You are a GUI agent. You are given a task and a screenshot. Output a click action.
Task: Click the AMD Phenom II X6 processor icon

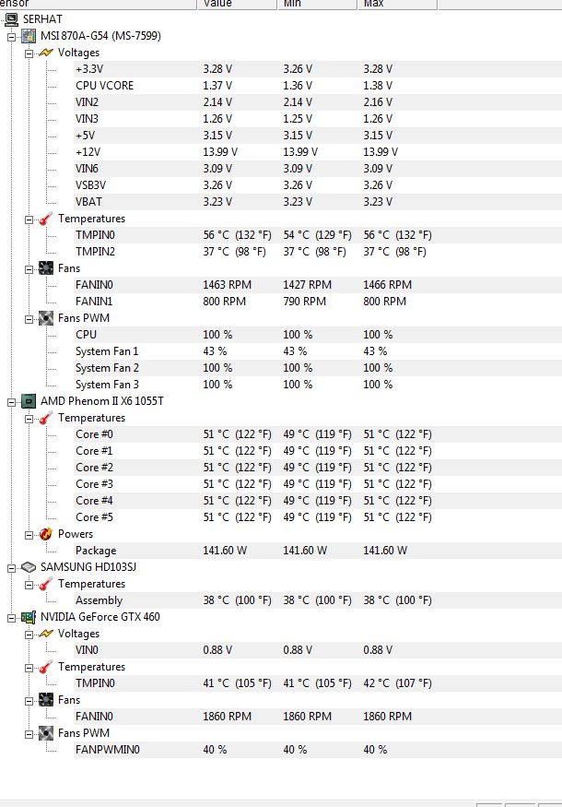[x=29, y=401]
